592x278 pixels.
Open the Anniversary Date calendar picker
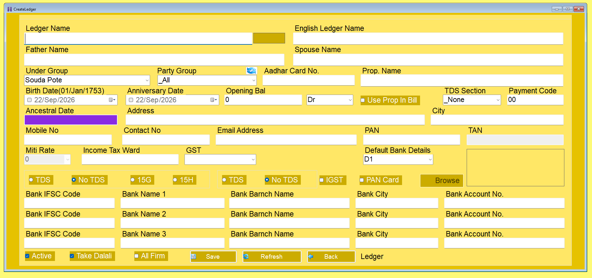(213, 100)
